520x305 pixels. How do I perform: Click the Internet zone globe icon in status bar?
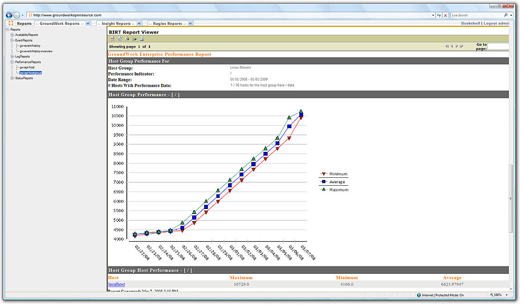point(419,295)
